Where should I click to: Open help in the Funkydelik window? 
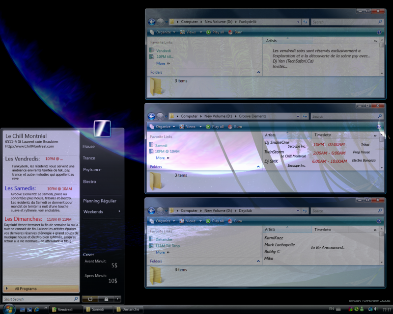coord(379,32)
